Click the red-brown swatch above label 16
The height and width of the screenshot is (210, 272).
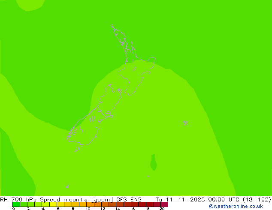pos(135,204)
